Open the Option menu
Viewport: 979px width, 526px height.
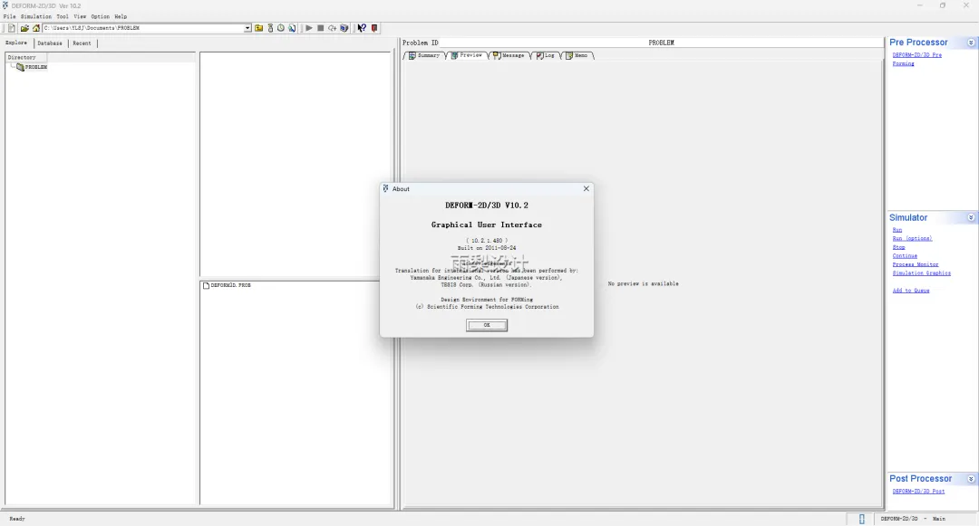click(x=100, y=17)
